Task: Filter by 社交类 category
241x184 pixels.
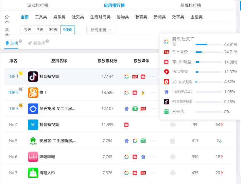Action: coord(78,17)
